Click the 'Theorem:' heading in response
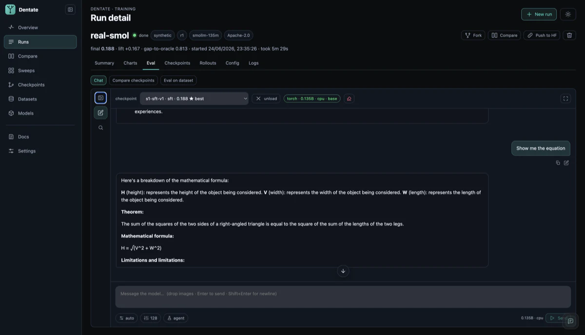The width and height of the screenshot is (585, 335). click(x=132, y=212)
